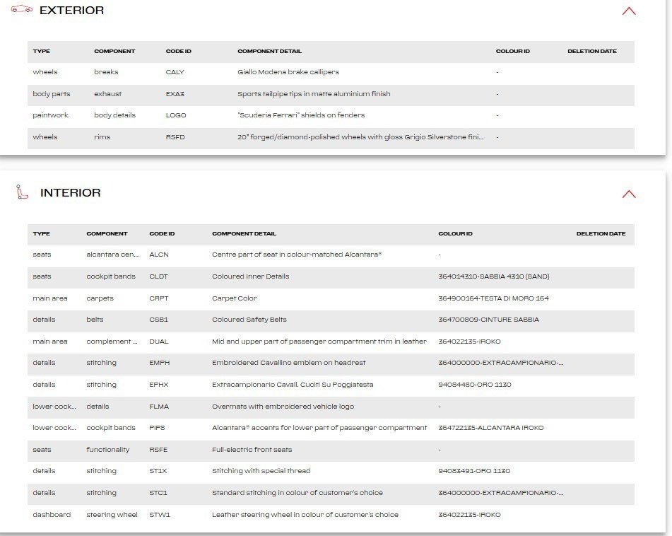Click the 'carpets' component cell
This screenshot has height=536, width=672.
pyautogui.click(x=100, y=298)
